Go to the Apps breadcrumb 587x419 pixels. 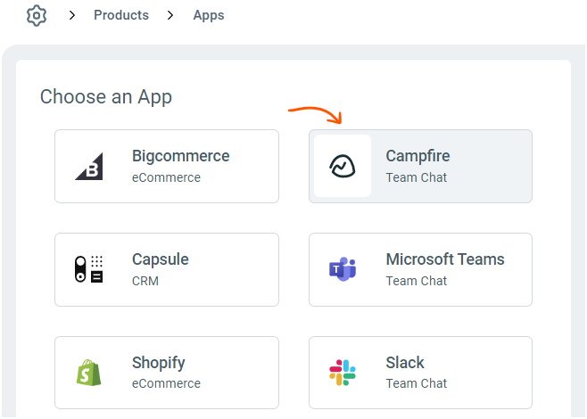pyautogui.click(x=209, y=15)
